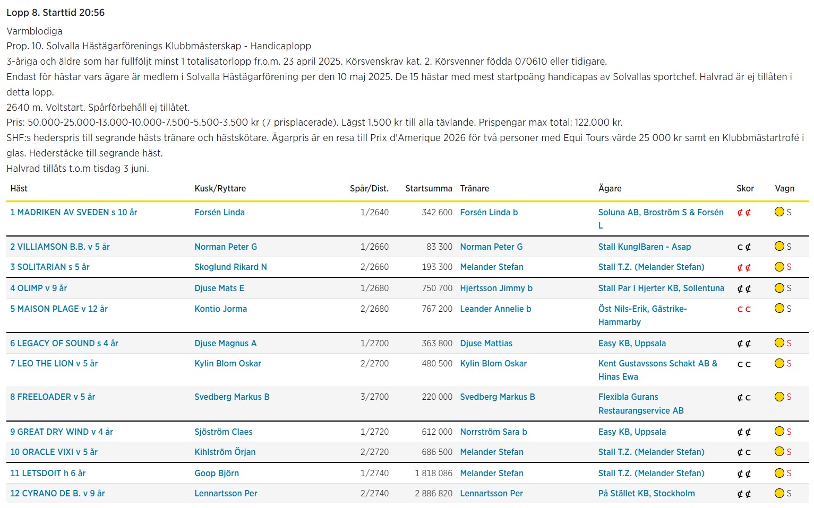The width and height of the screenshot is (814, 508).
Task: Open horse 12 CYRANO DE B.
Action: coord(57,493)
